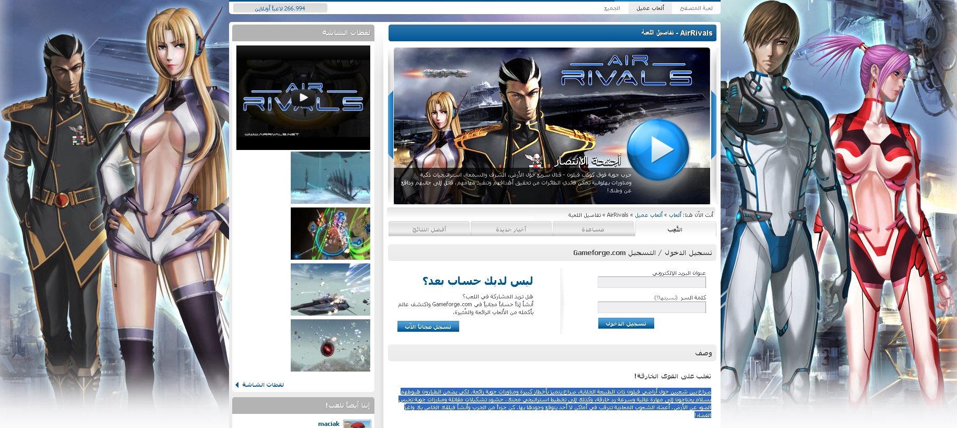
Task: Open the ألعاب عميل top menu
Action: click(x=650, y=8)
